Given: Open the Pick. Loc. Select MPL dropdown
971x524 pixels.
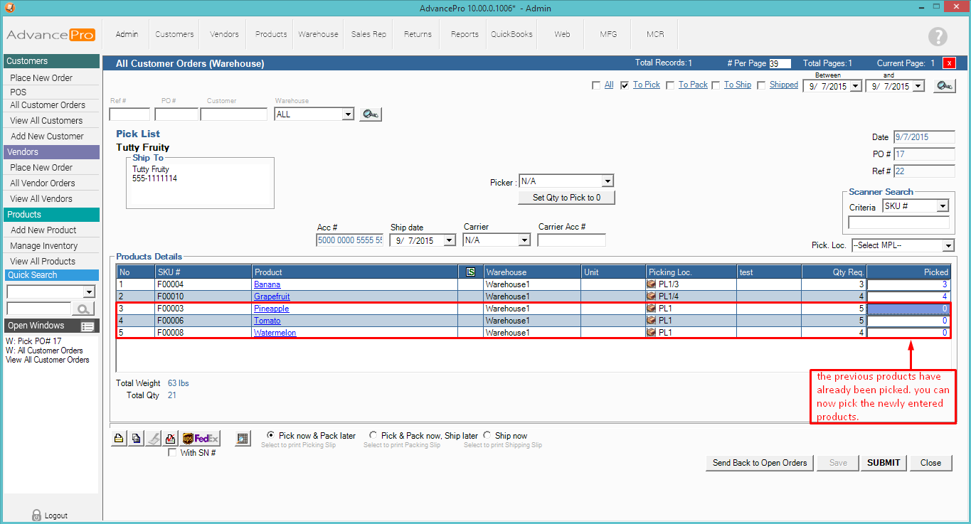Looking at the screenshot, I should pos(948,246).
